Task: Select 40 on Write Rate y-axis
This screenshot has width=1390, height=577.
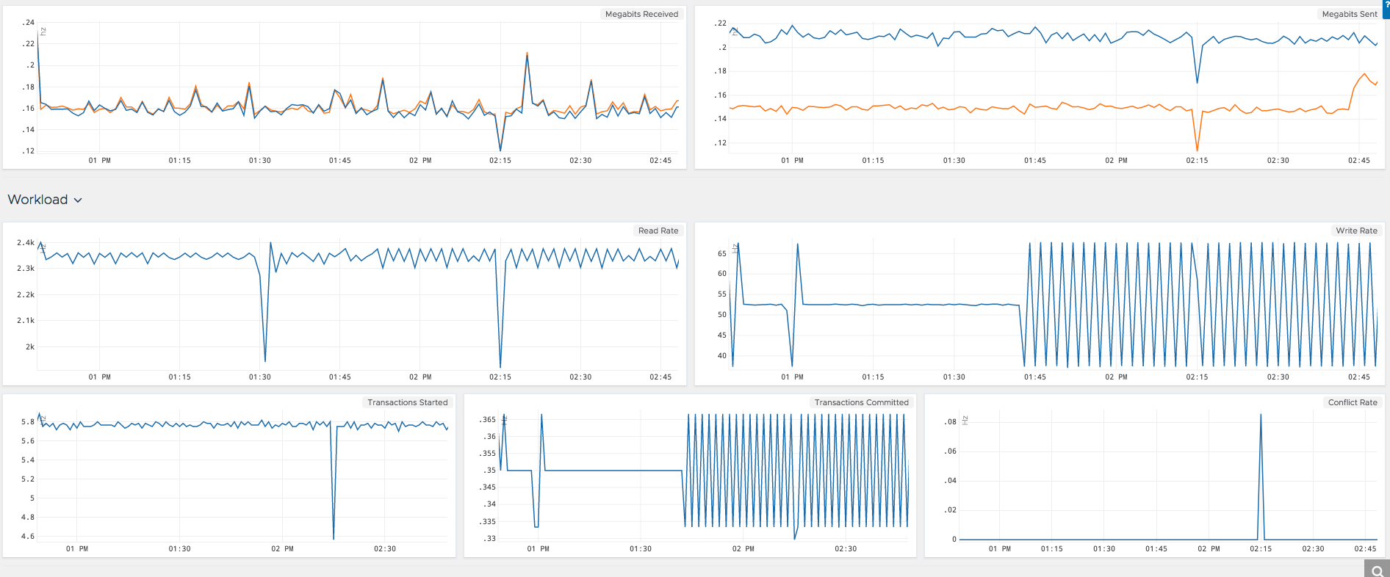Action: (722, 355)
